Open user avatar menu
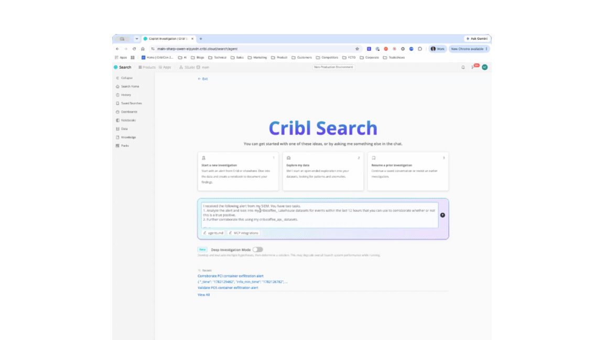This screenshot has height=340, width=604. tap(484, 67)
